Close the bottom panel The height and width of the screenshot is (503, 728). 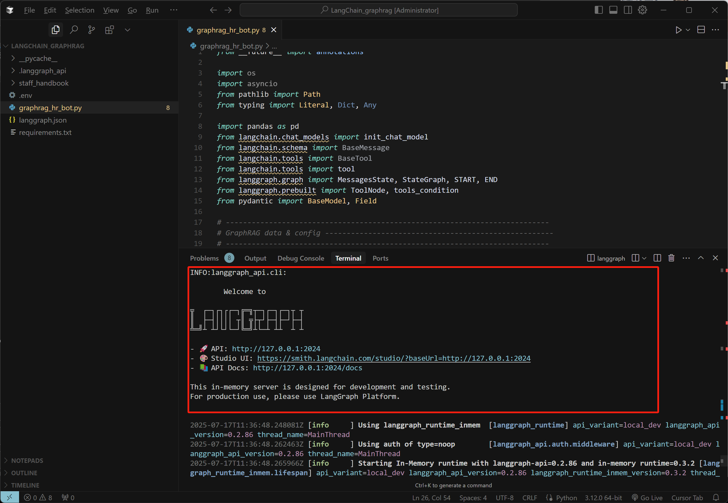pos(715,258)
